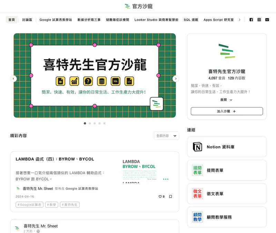Screen dimensions: 276x233
Task: Click the red 徵文表單 icon
Action: pos(197,194)
